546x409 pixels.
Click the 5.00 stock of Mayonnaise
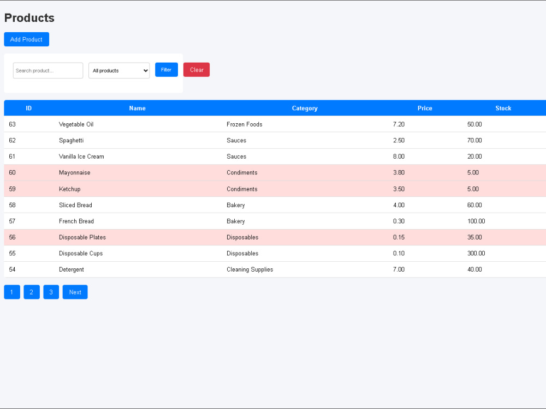point(473,172)
